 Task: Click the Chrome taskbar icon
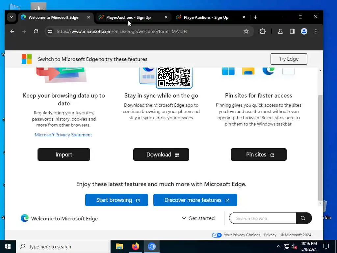coord(151,246)
